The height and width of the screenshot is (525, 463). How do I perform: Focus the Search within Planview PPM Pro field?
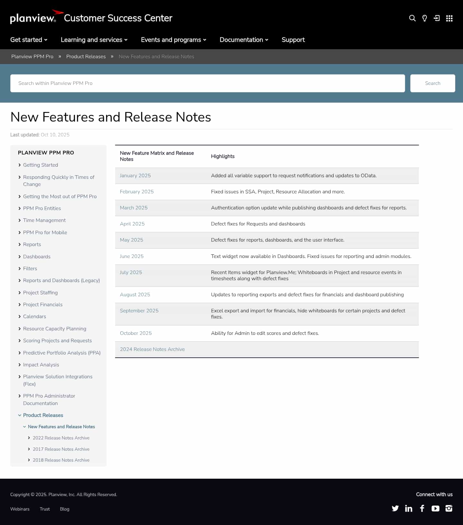[x=208, y=83]
